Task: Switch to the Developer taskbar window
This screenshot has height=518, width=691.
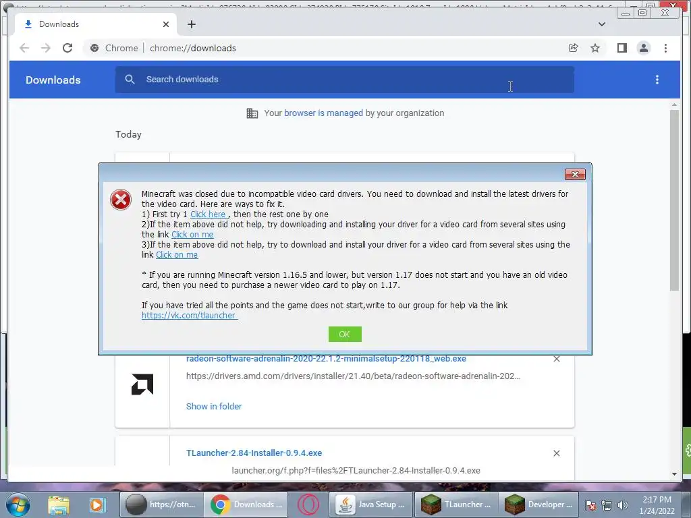Action: point(540,505)
